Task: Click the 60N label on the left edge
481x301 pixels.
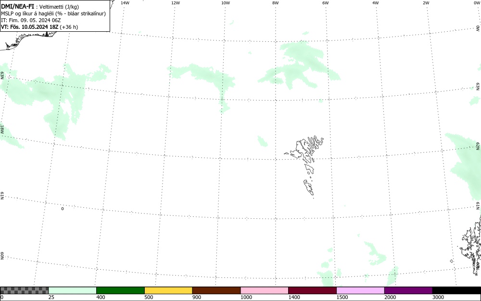Action: (2, 256)
